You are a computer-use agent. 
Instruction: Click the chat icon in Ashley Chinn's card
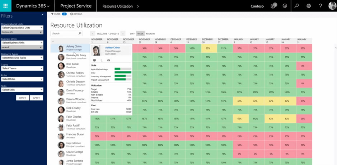(94, 60)
